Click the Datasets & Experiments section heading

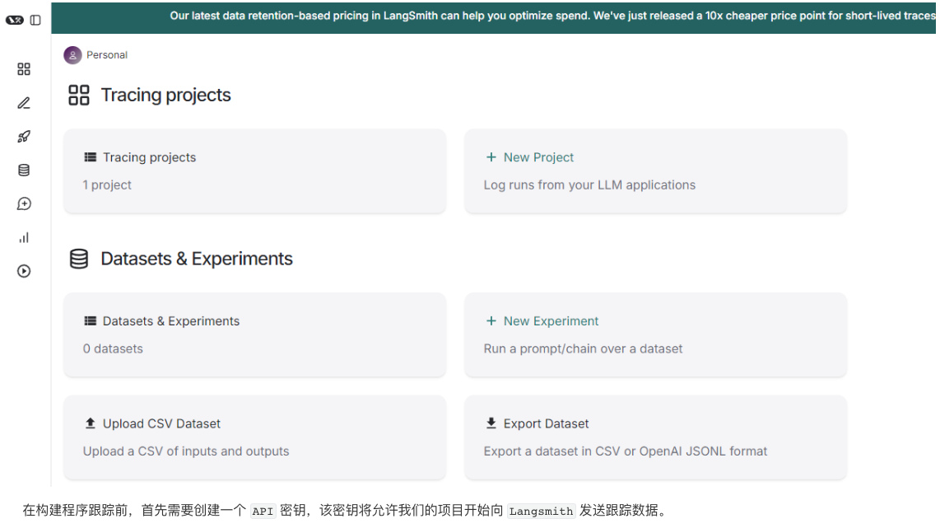pos(196,259)
